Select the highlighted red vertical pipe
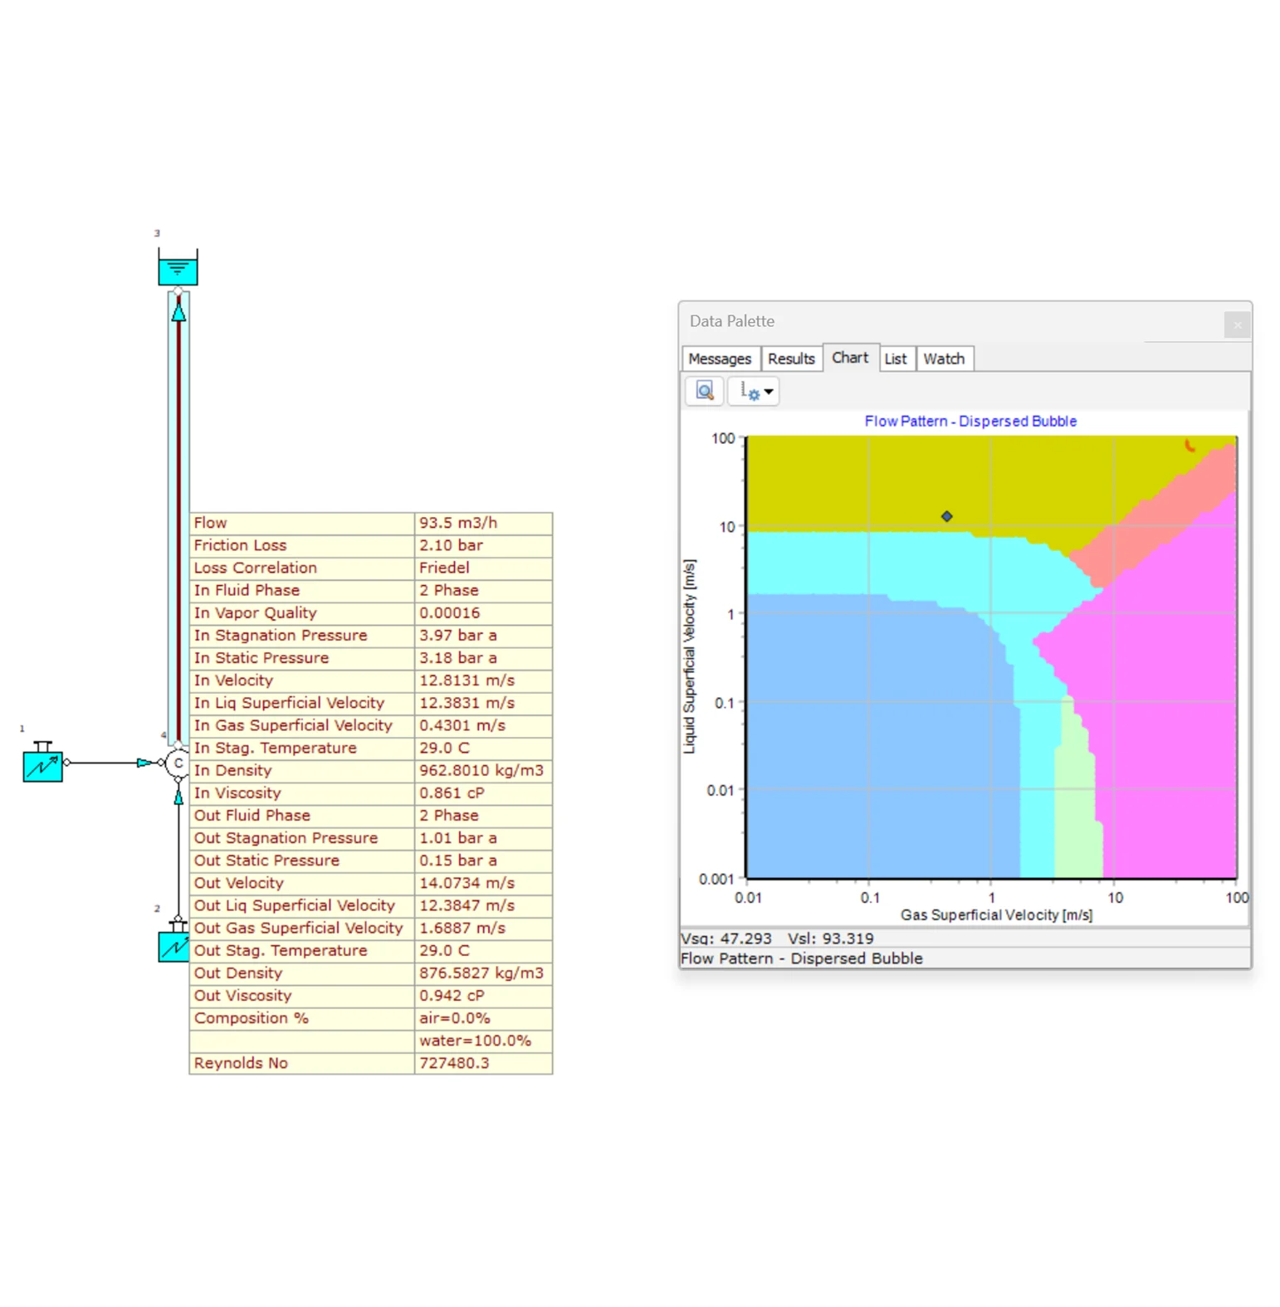The image size is (1280, 1307). coord(178,515)
